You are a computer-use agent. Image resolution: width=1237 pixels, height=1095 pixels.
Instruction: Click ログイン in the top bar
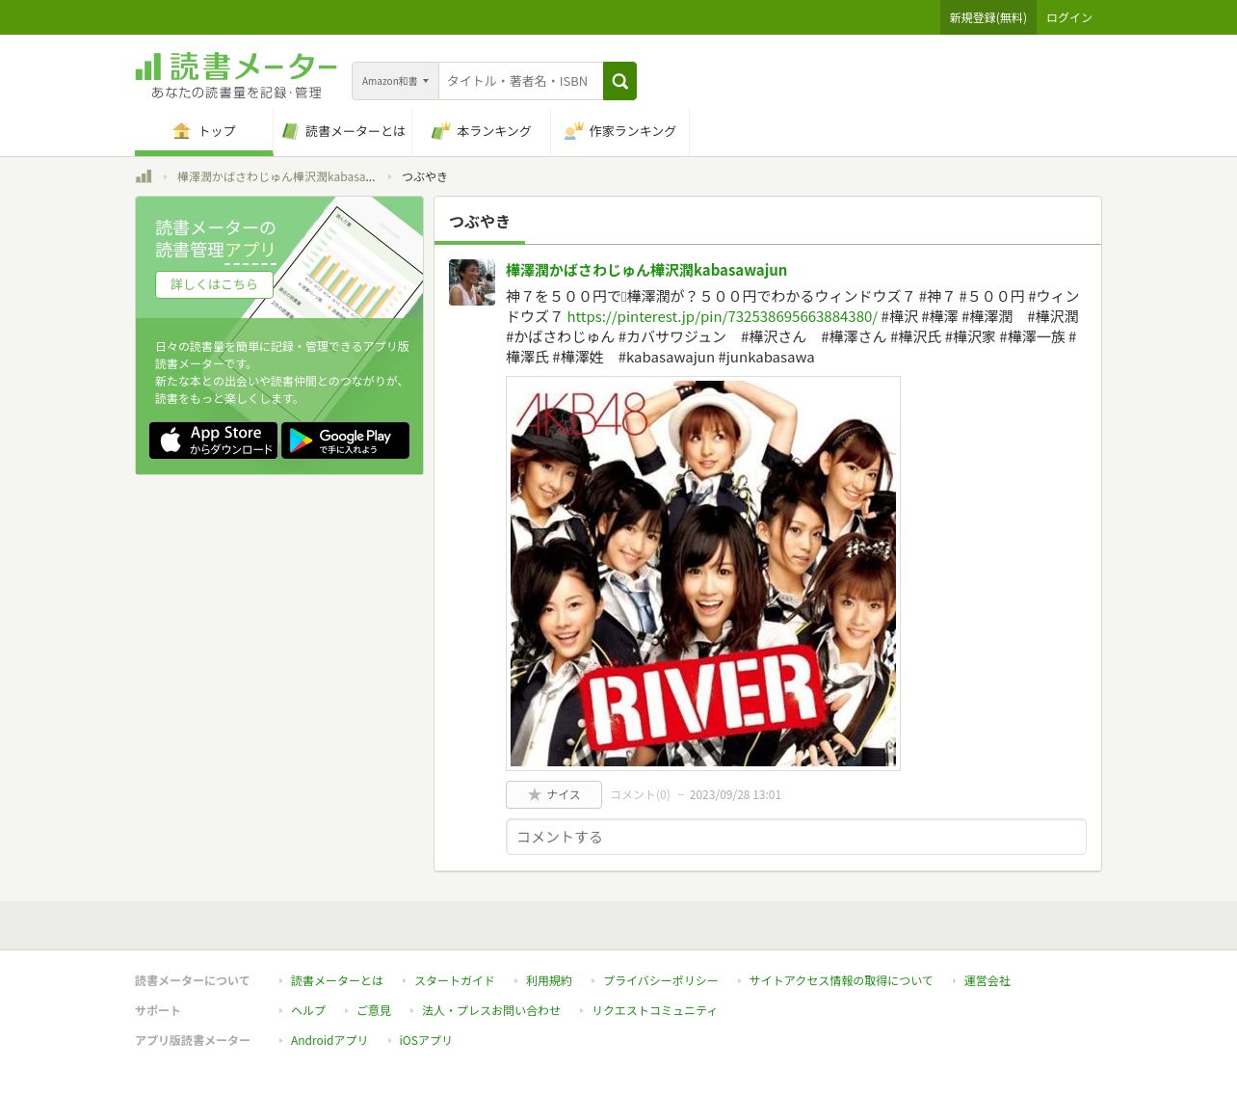(1069, 17)
